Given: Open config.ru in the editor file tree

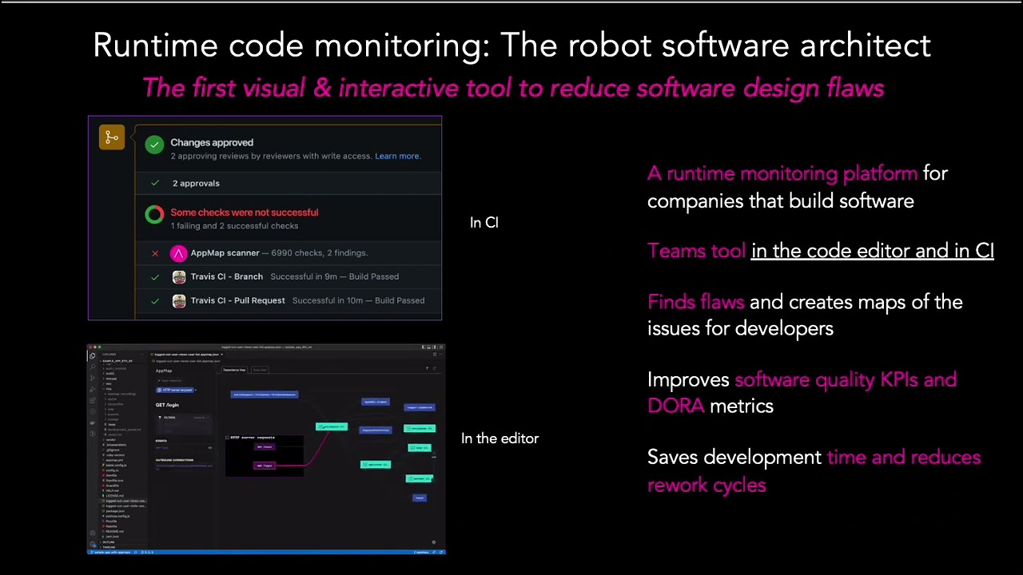Looking at the screenshot, I should [x=112, y=470].
